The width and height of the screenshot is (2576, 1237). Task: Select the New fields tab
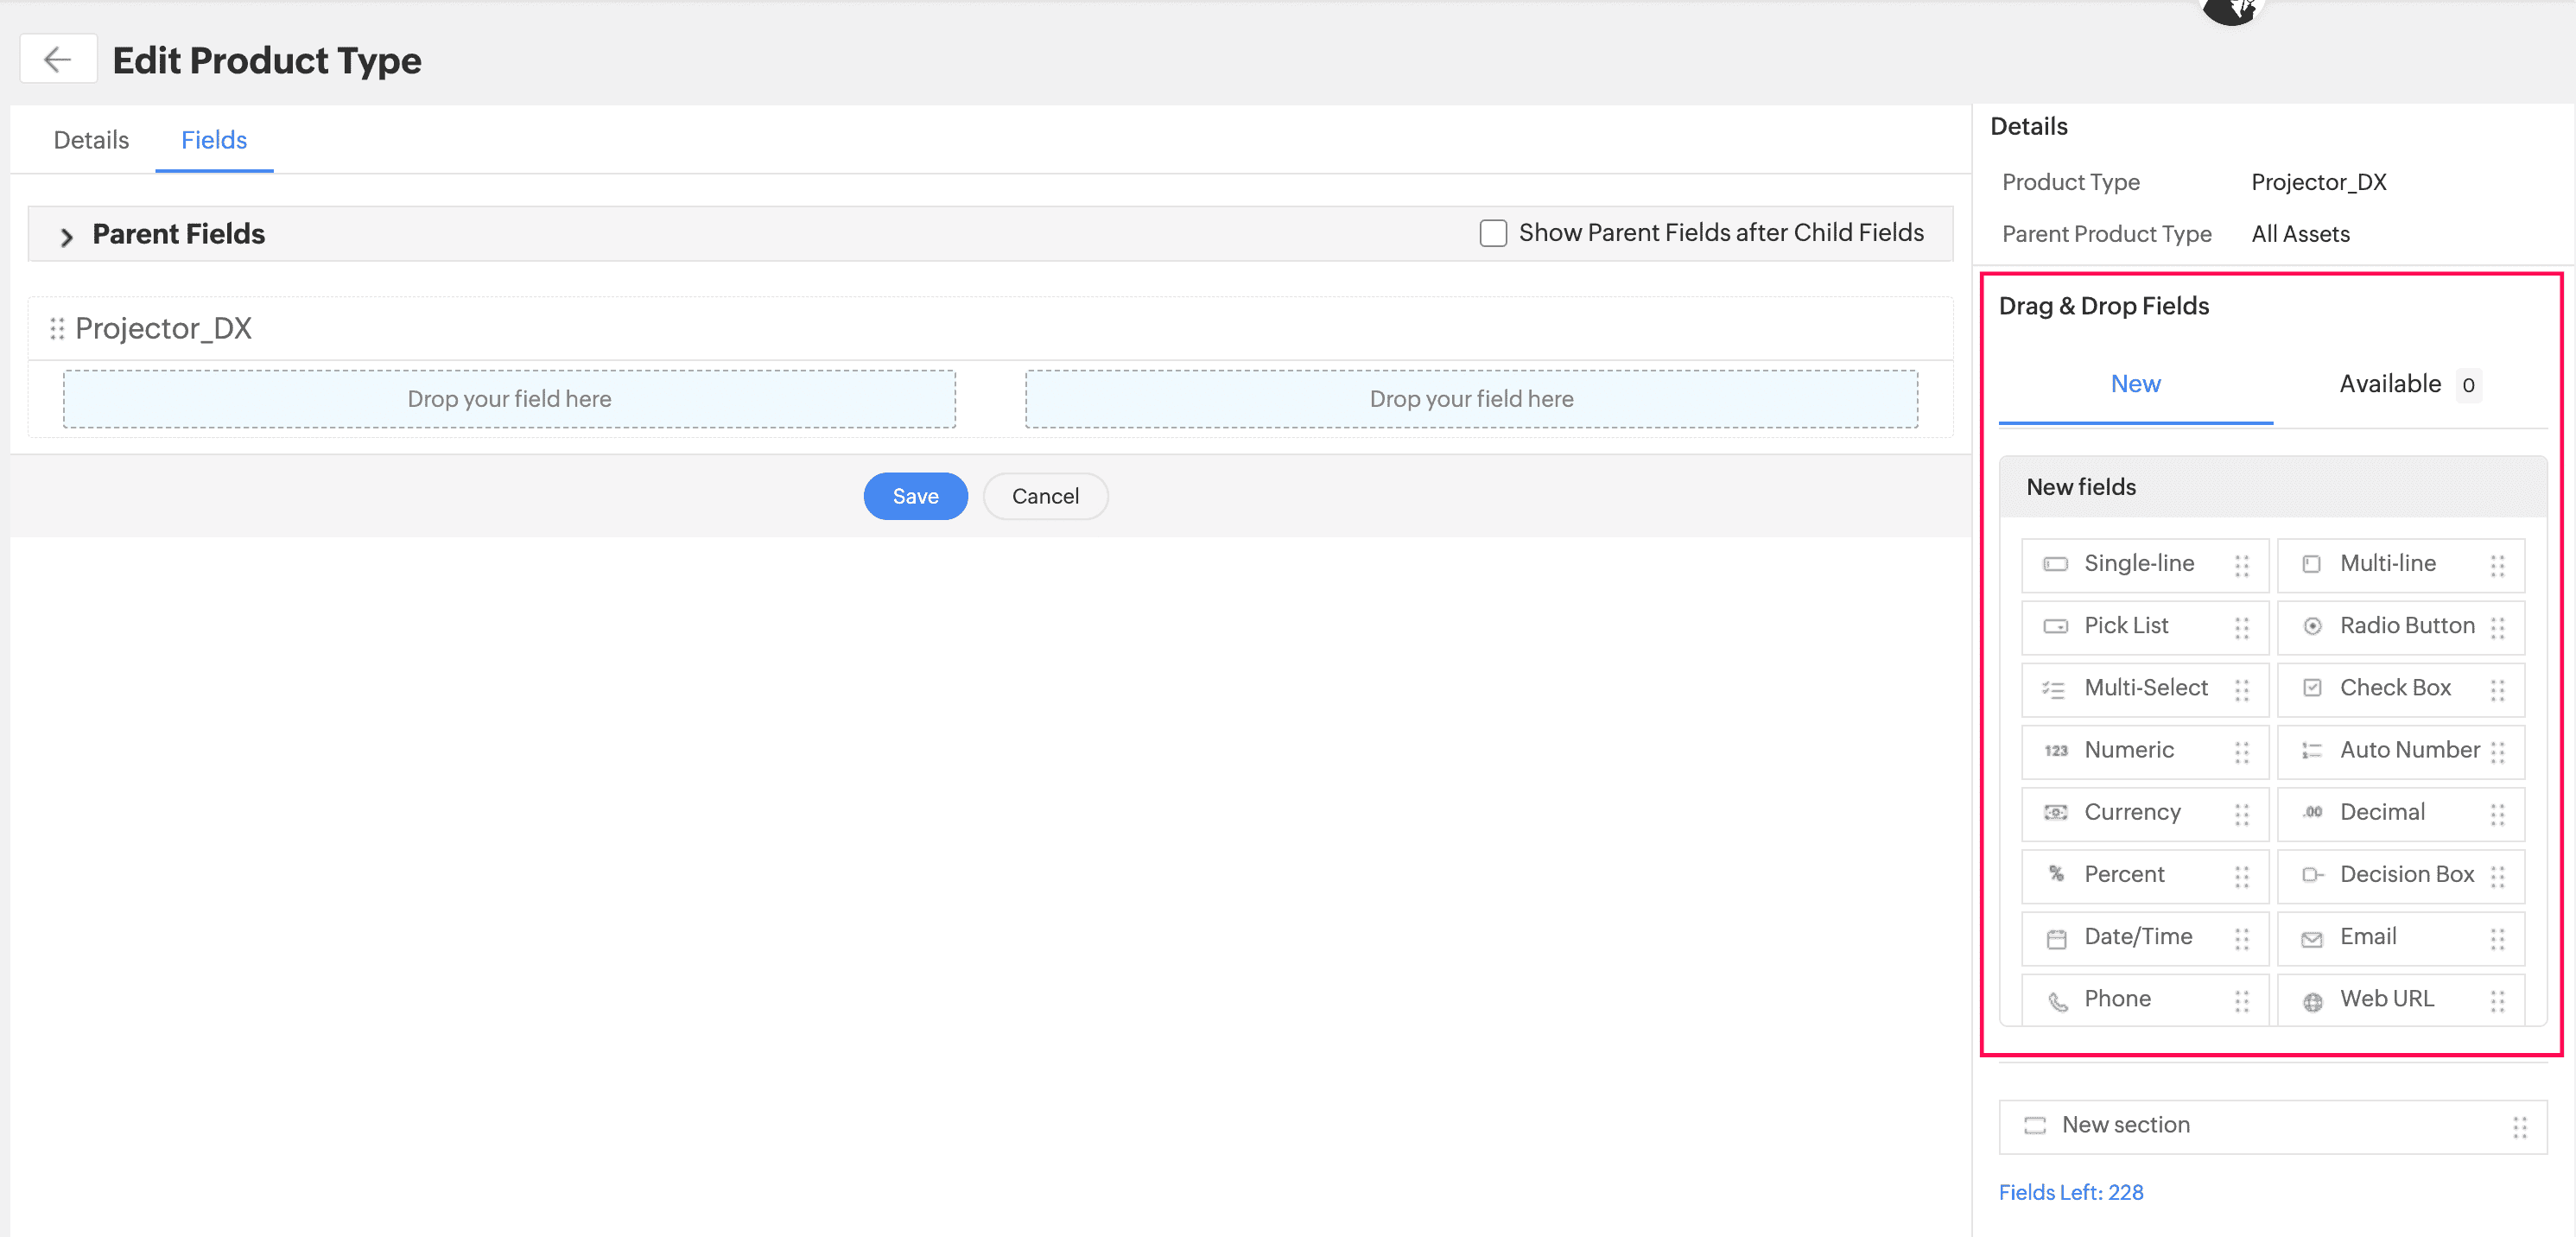pyautogui.click(x=2135, y=384)
